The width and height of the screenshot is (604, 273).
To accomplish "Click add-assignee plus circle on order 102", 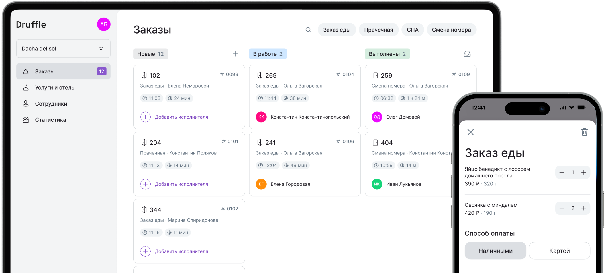I will (145, 117).
